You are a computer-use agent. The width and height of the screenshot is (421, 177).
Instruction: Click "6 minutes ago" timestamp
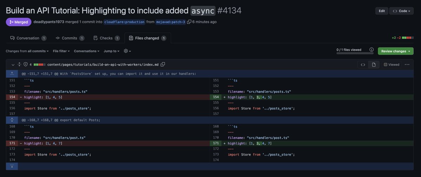pyautogui.click(x=205, y=22)
